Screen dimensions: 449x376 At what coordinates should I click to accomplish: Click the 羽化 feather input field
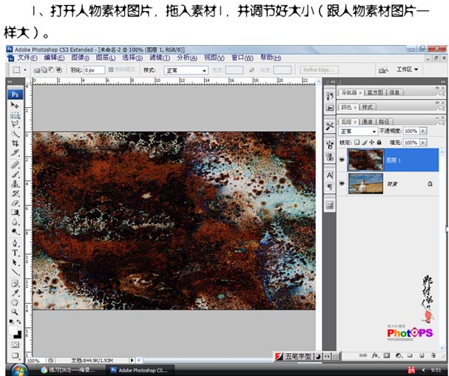coord(94,70)
